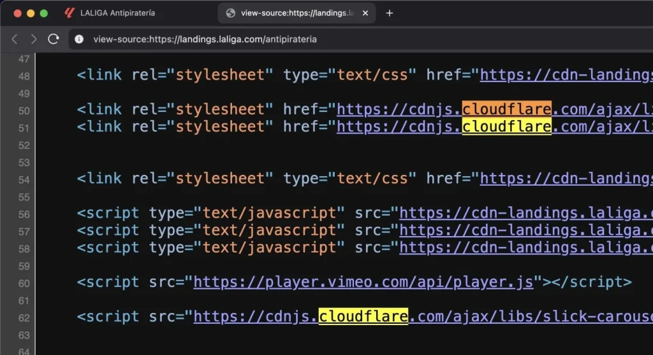Open cdnjs cloudflare link on line 51
Image resolution: width=653 pixels, height=355 pixels.
click(x=494, y=127)
